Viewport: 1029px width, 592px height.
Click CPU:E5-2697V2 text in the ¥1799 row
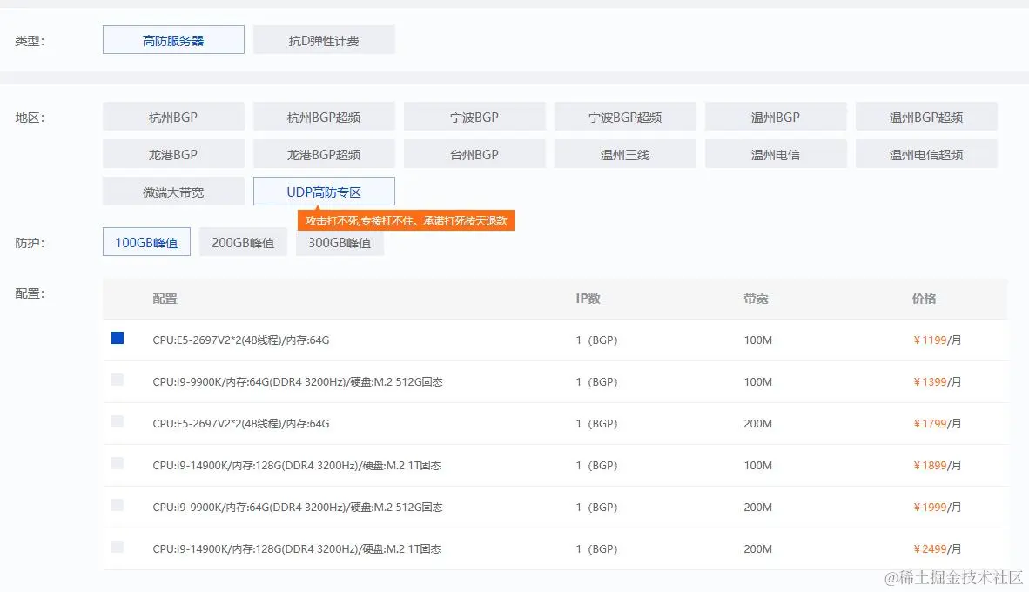(241, 424)
